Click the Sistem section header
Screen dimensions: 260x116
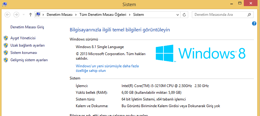click(x=75, y=78)
